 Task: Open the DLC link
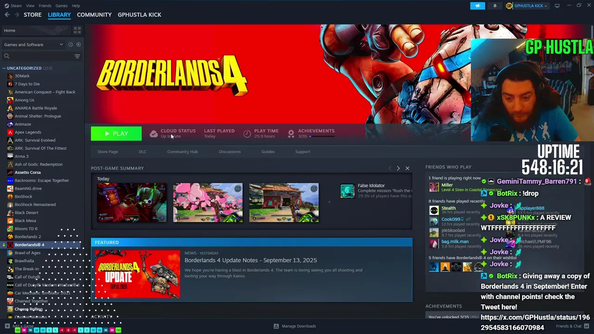(142, 152)
